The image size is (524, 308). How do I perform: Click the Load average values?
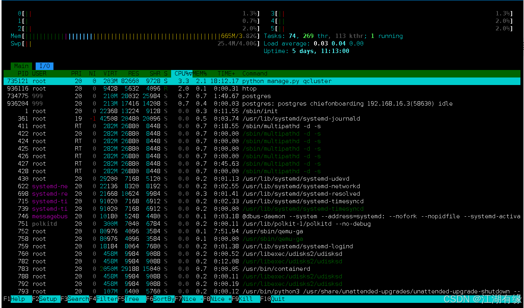point(339,43)
